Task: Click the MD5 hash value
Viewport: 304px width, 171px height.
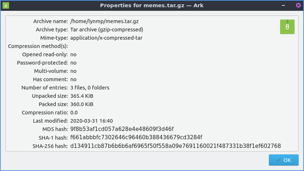Action: point(122,129)
